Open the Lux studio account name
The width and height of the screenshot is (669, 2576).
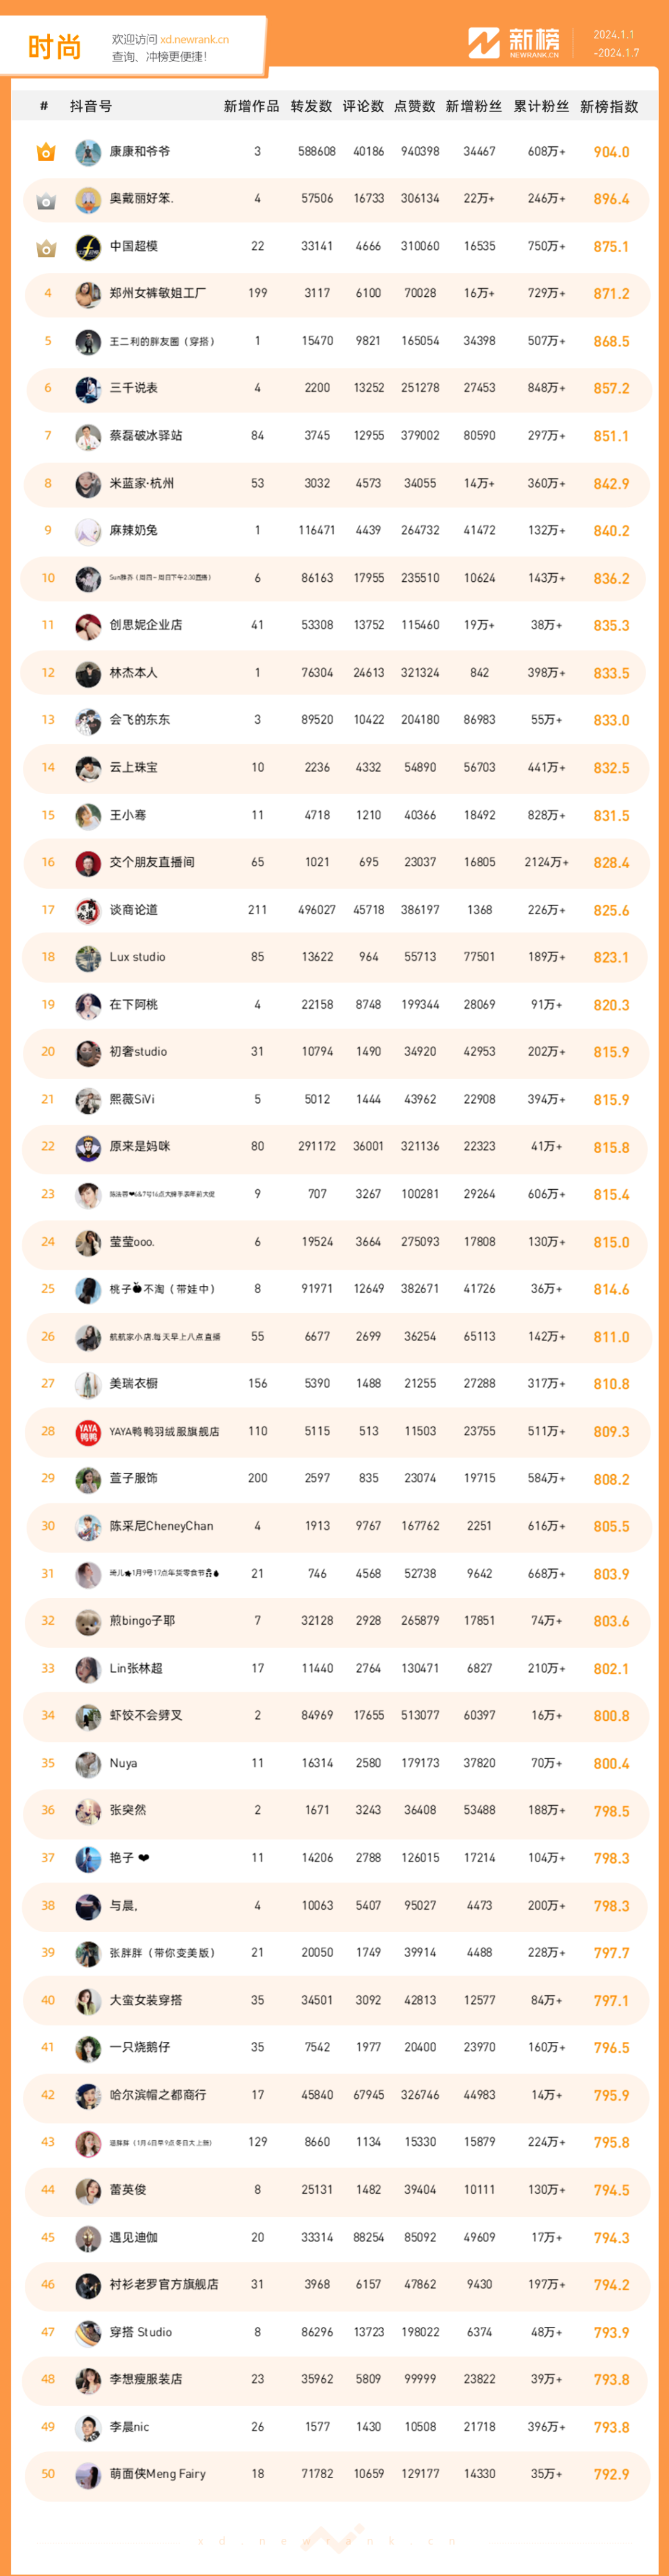point(137,957)
